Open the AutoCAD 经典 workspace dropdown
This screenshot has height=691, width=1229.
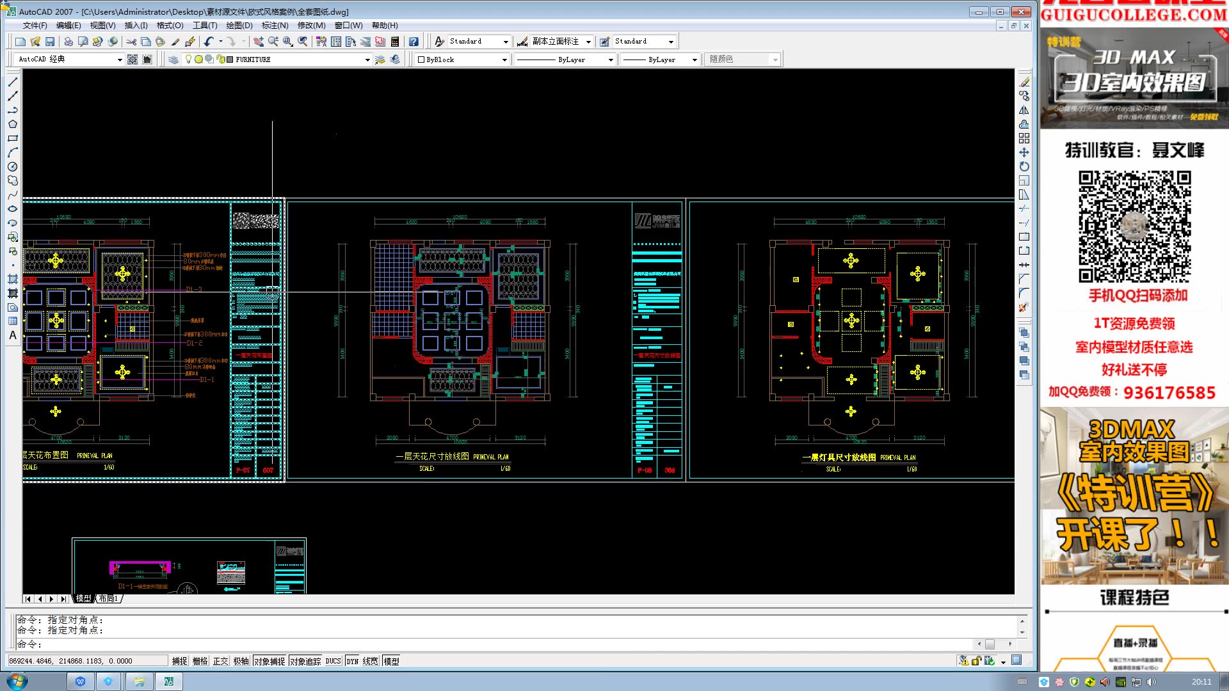(x=119, y=60)
